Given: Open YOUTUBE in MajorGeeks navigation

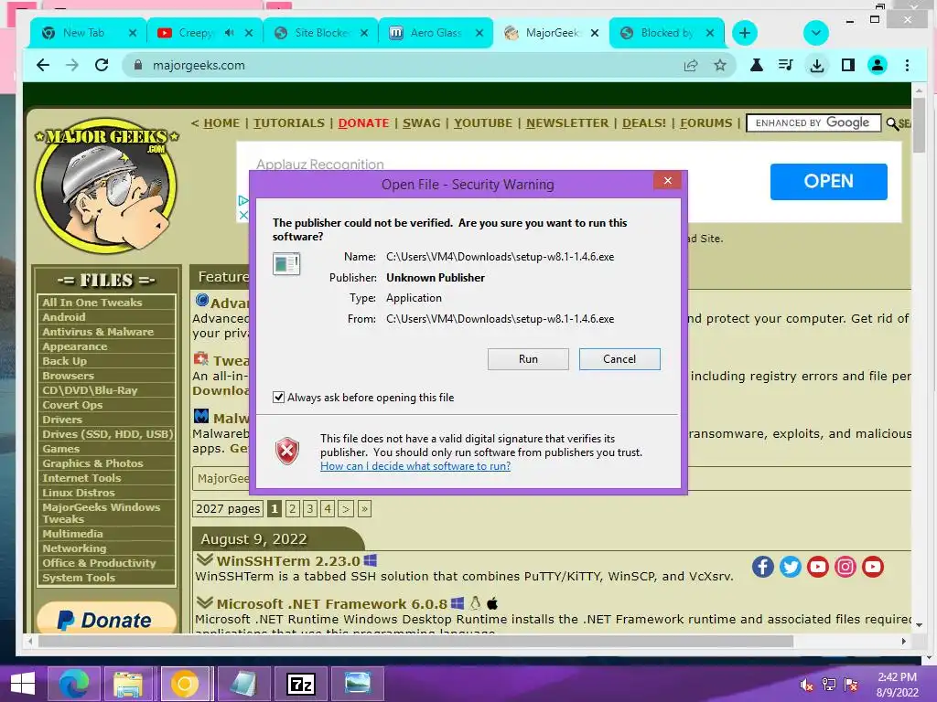Looking at the screenshot, I should click(483, 123).
